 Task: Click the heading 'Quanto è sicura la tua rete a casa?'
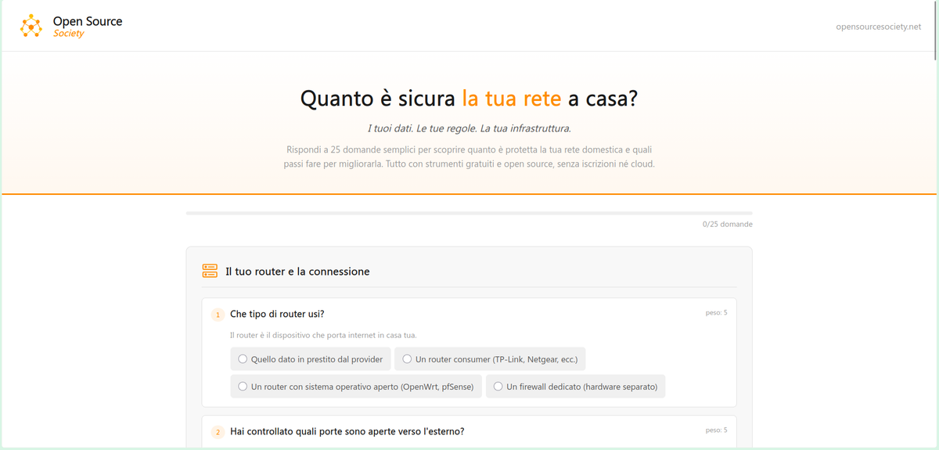point(469,99)
